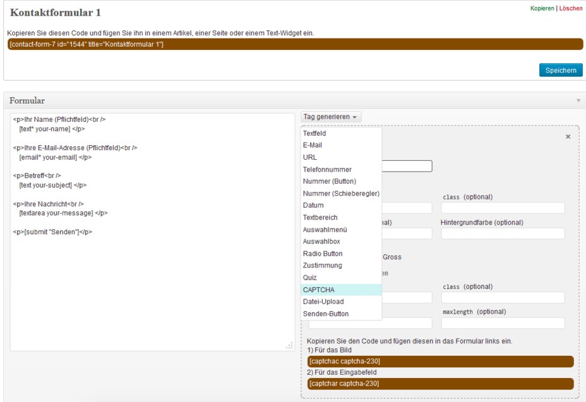Choose Datei-Upload from the tag menu
This screenshot has width=586, height=402.
point(341,302)
